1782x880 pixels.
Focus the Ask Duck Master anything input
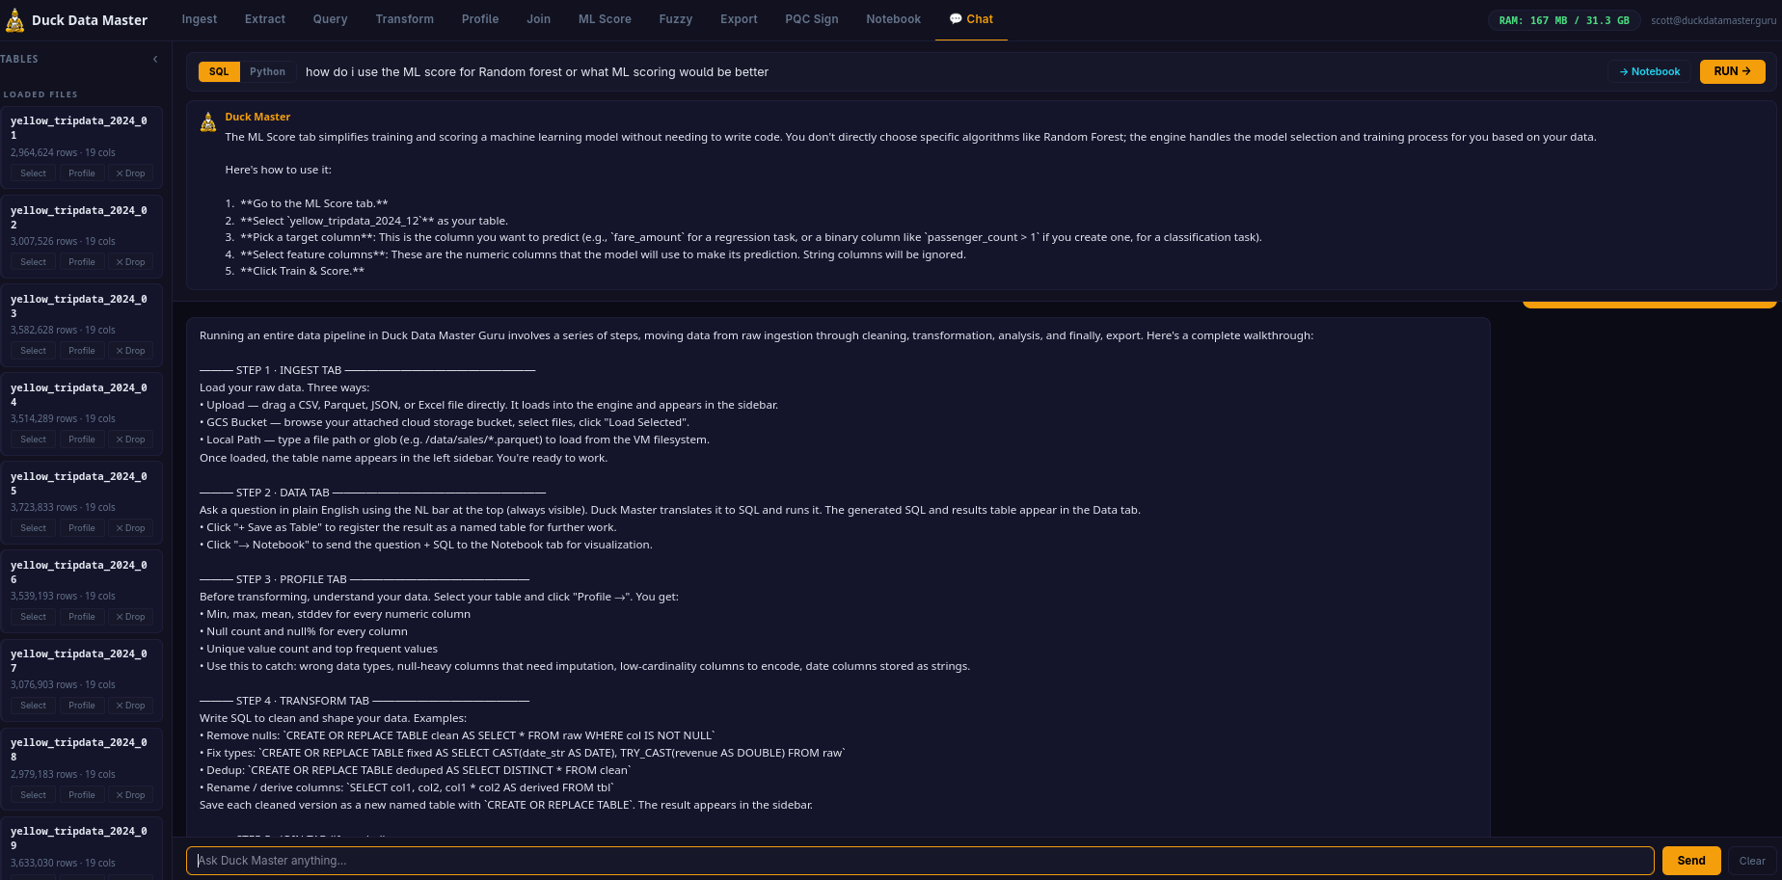pyautogui.click(x=920, y=861)
